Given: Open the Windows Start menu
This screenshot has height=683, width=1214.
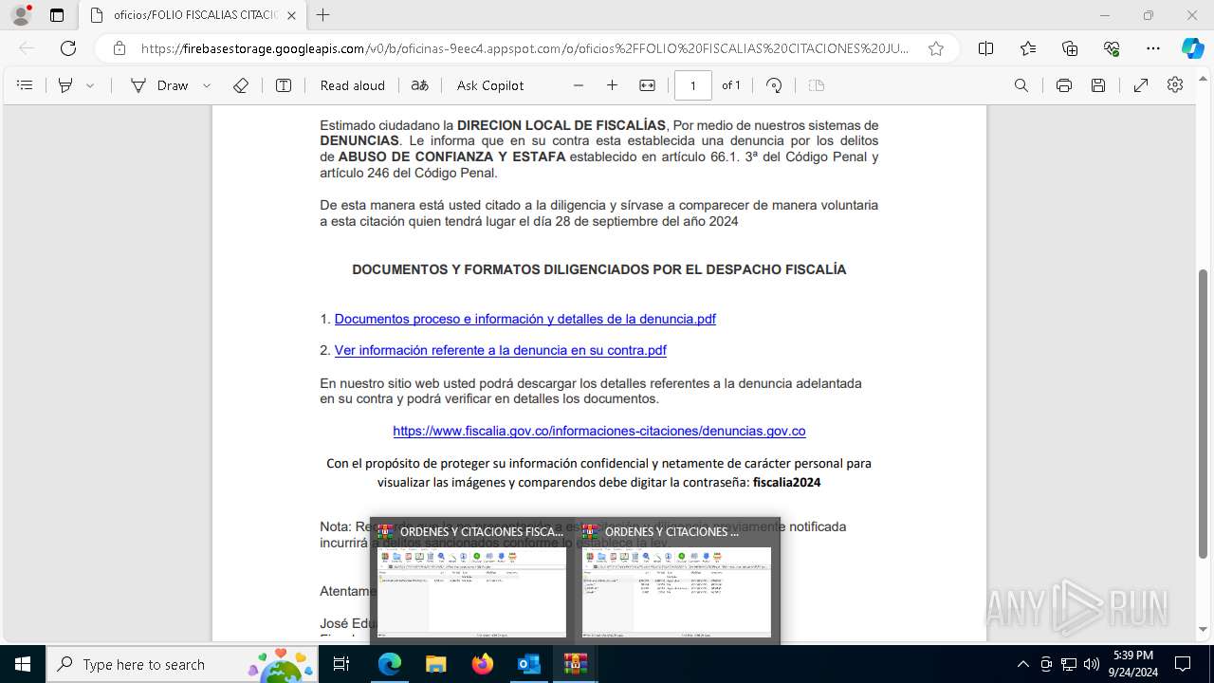Looking at the screenshot, I should coord(23,664).
